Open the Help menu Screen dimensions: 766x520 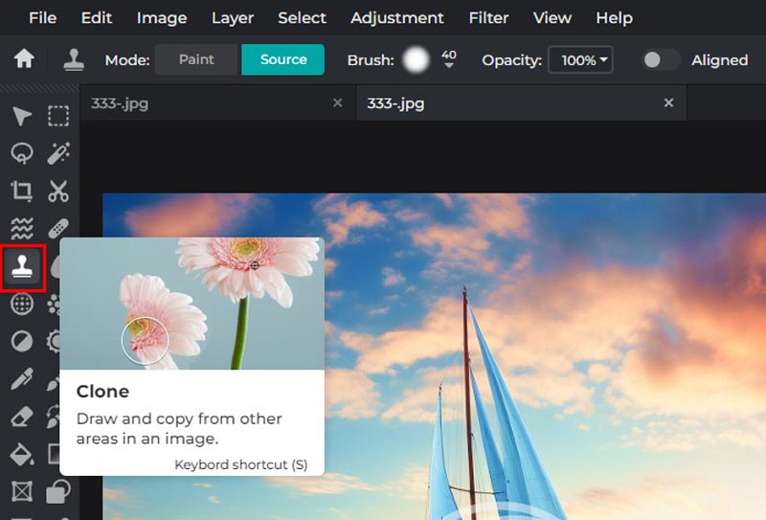(614, 18)
